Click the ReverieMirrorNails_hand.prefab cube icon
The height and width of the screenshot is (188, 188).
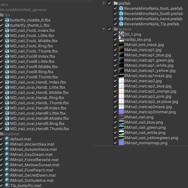(x=121, y=19)
